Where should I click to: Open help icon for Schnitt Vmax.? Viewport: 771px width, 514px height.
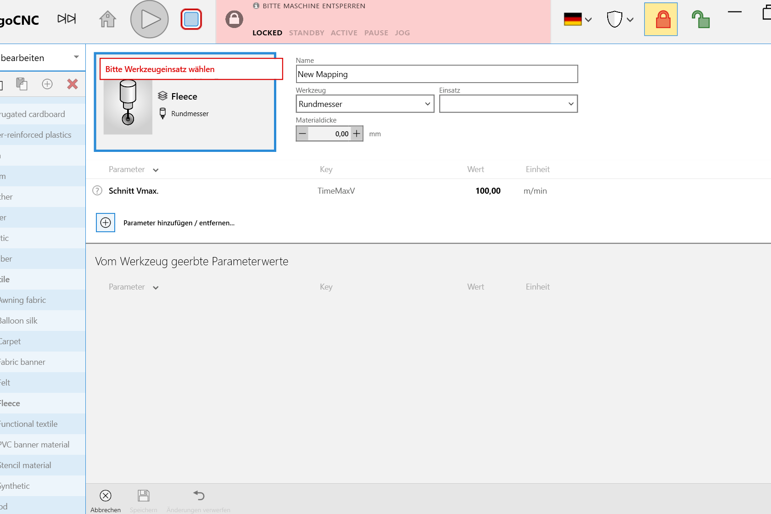coord(97,190)
